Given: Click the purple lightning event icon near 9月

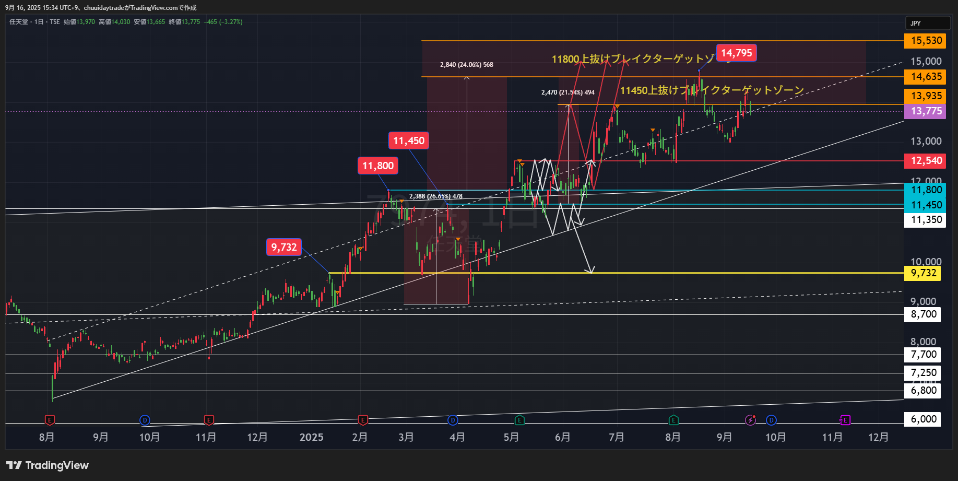Looking at the screenshot, I should (750, 420).
